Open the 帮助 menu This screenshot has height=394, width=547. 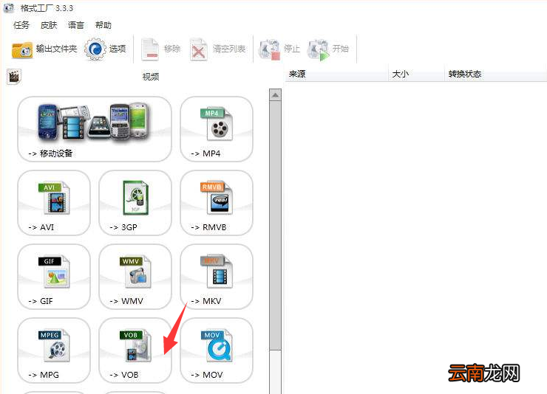tap(103, 25)
